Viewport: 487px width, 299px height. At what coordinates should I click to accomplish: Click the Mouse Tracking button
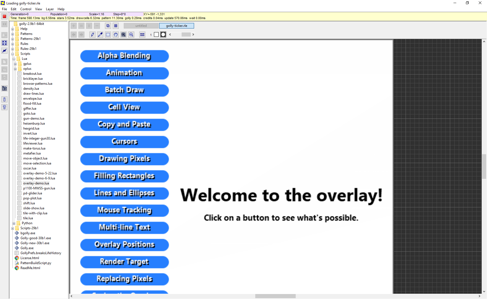click(124, 211)
